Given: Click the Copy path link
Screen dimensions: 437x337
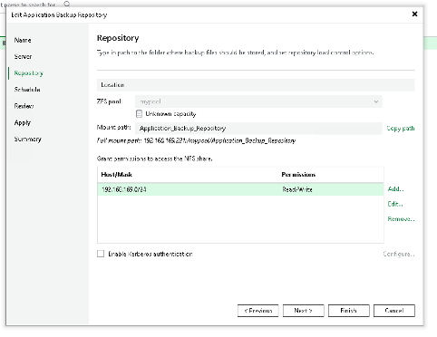Looking at the screenshot, I should [x=401, y=129].
